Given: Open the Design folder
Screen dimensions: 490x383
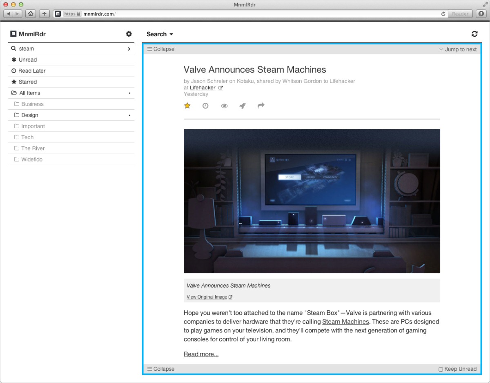Looking at the screenshot, I should click(x=71, y=115).
